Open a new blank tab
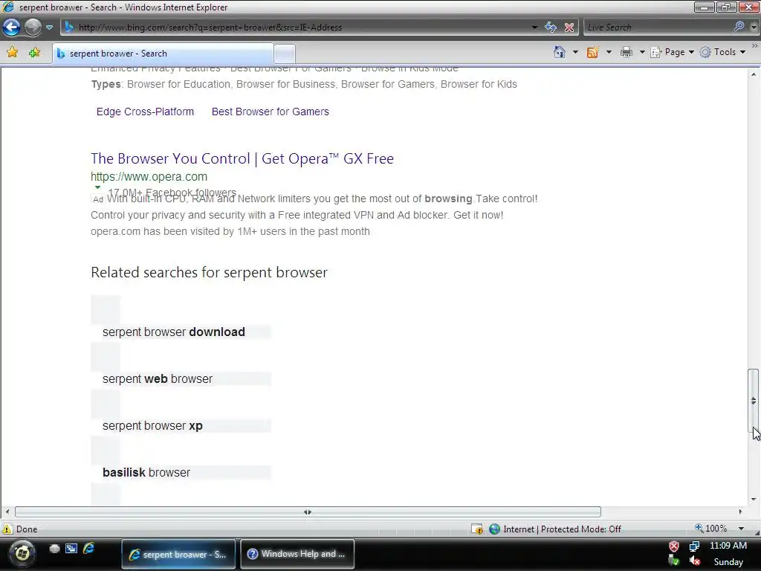 click(x=285, y=54)
